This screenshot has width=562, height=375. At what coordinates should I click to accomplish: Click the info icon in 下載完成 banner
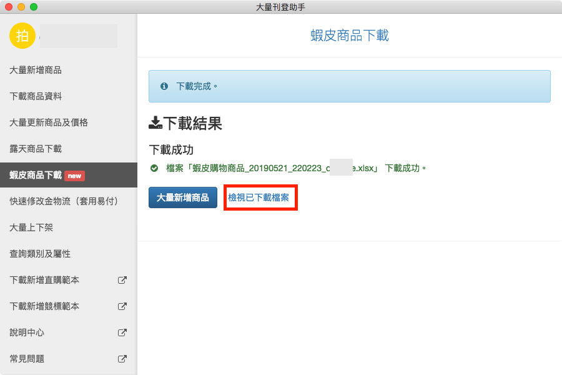(x=164, y=86)
